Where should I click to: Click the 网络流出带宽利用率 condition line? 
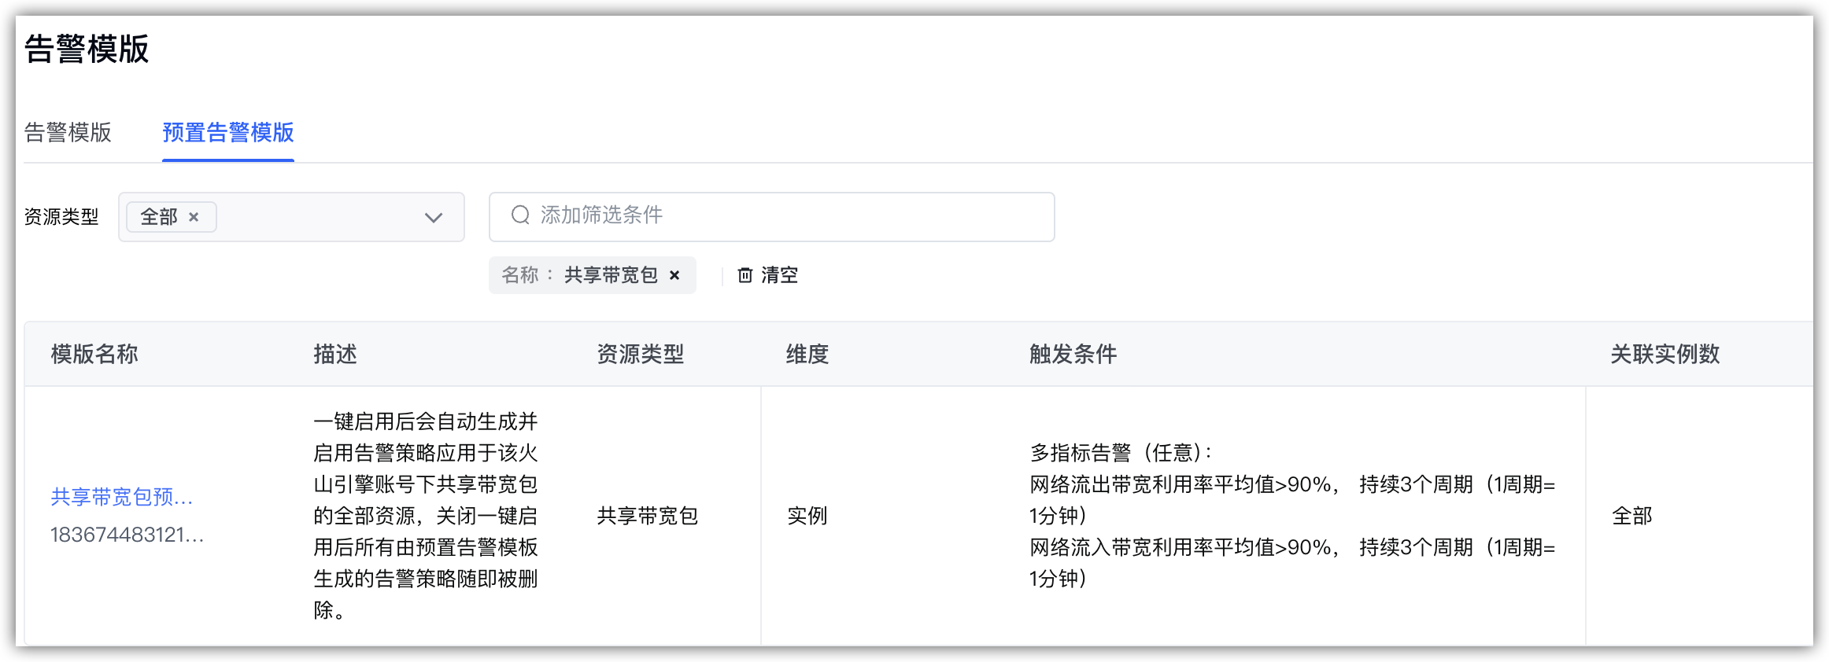(1292, 500)
